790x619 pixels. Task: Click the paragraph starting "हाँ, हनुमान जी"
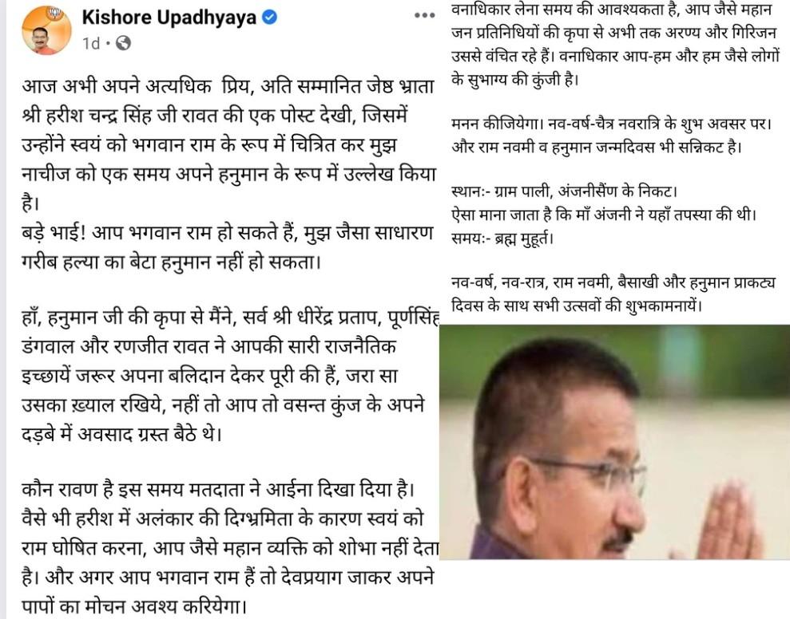[x=230, y=376]
